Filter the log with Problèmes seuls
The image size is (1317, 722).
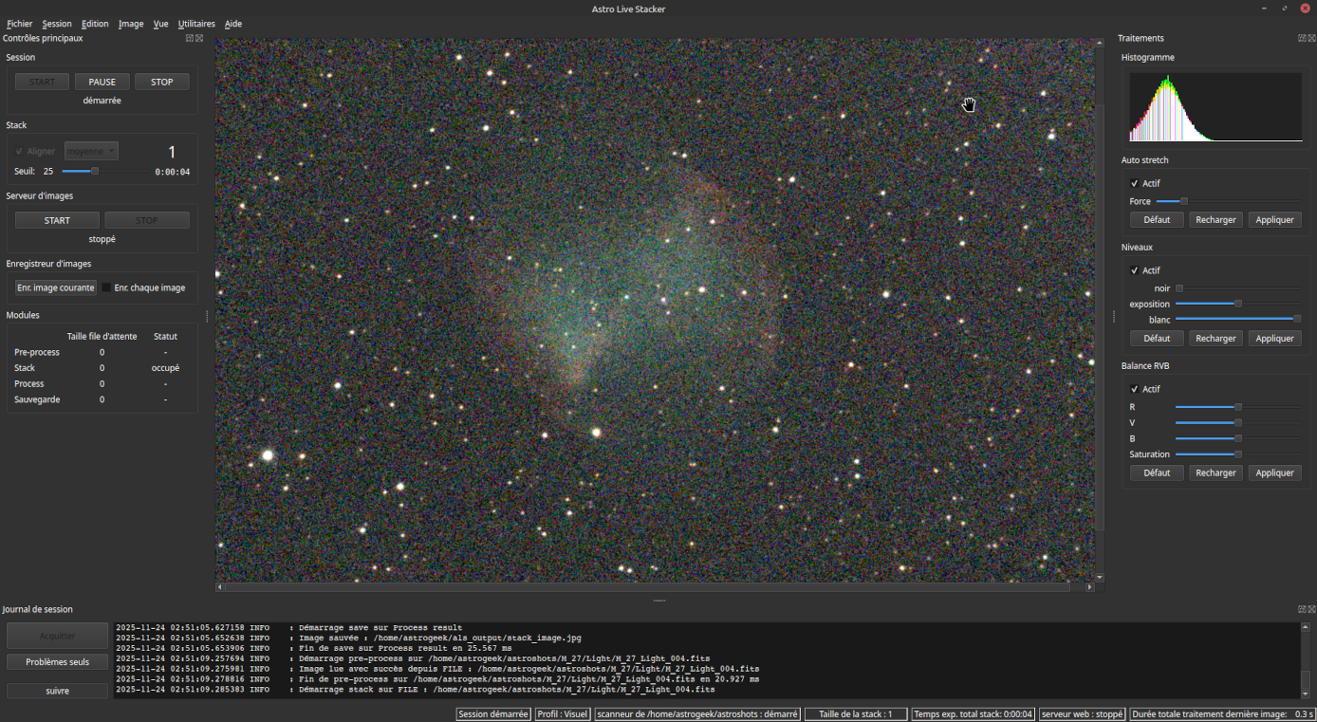57,661
